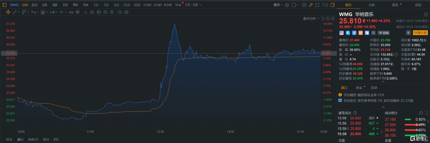Screen dimensions: 430x143
Task: Select the 15分 timeframe tab
Action: point(127,5)
